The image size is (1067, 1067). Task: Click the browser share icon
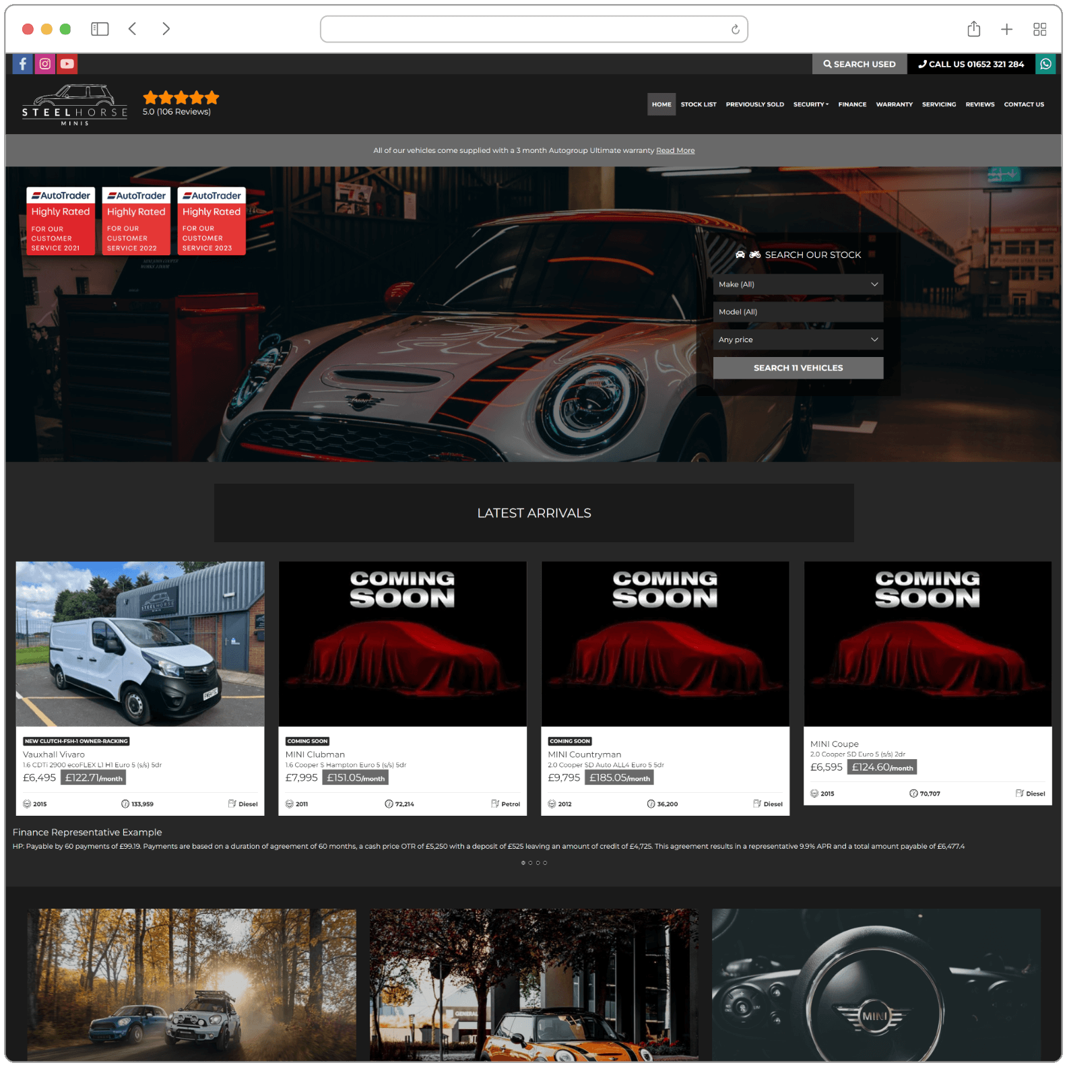tap(973, 29)
